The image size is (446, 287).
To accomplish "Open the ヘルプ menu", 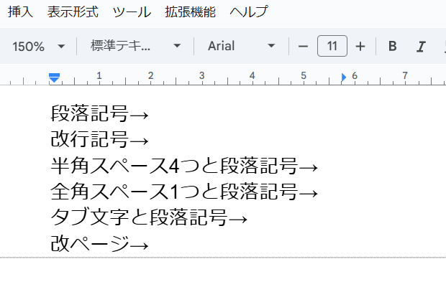I will pos(249,11).
